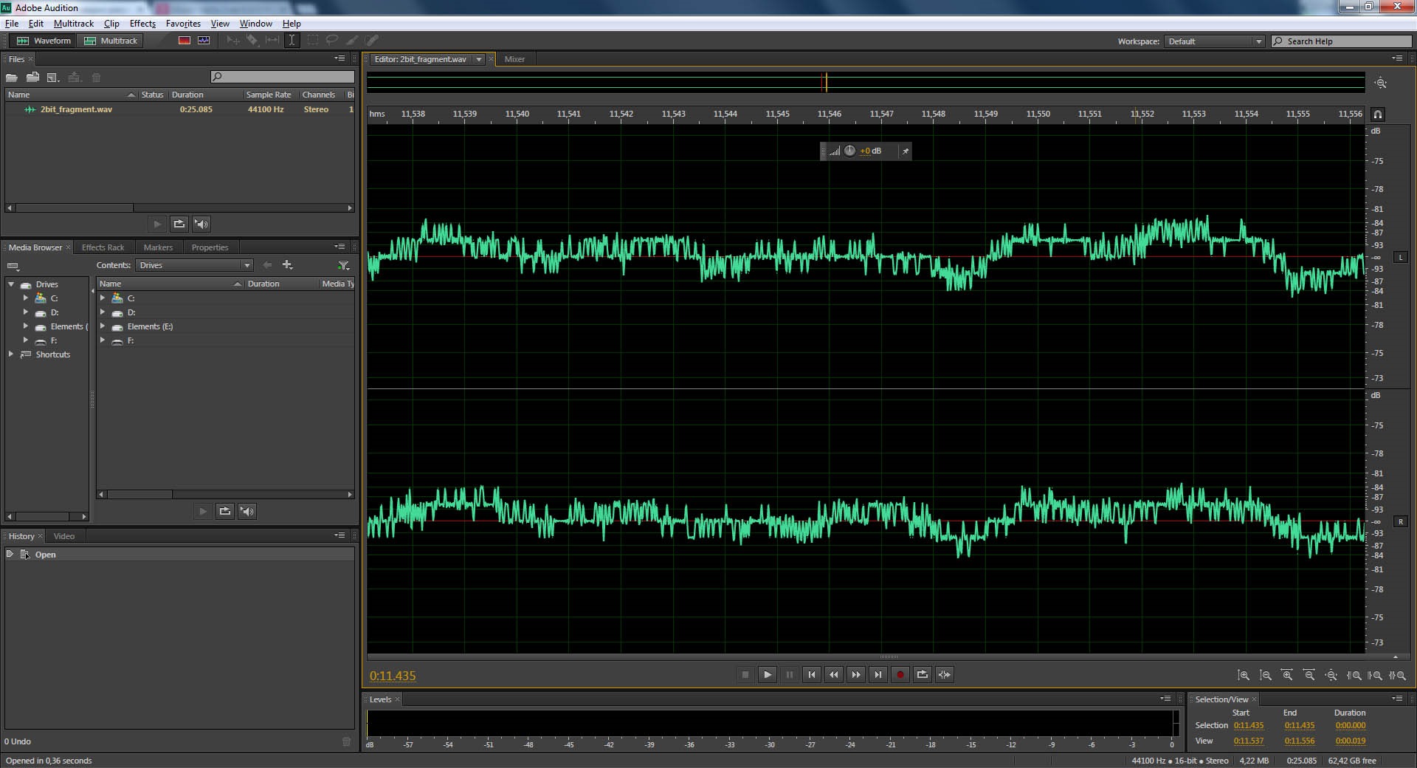Toggle transport loop playback button

[x=923, y=674]
